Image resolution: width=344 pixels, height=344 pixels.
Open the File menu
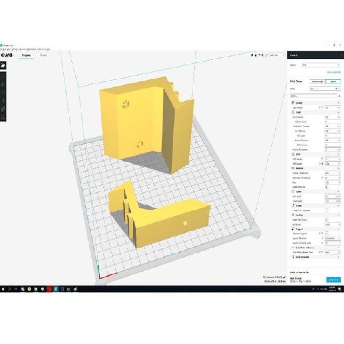2,49
